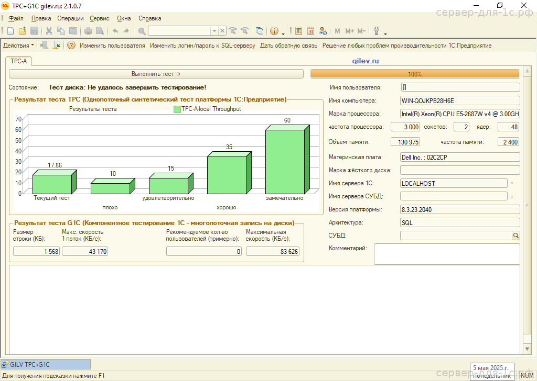Open the calendar icon in toolbar
This screenshot has height=381, width=537.
311,31
